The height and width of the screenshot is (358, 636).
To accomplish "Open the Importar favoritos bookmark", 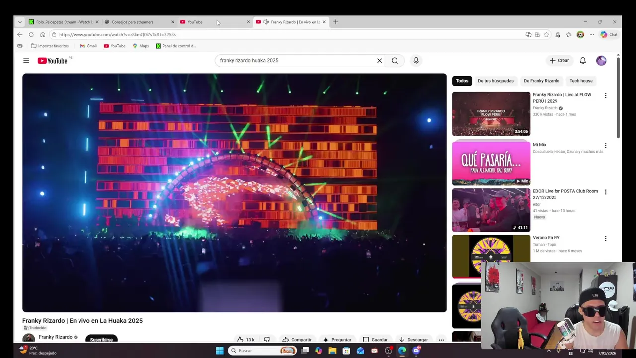I will coord(50,46).
